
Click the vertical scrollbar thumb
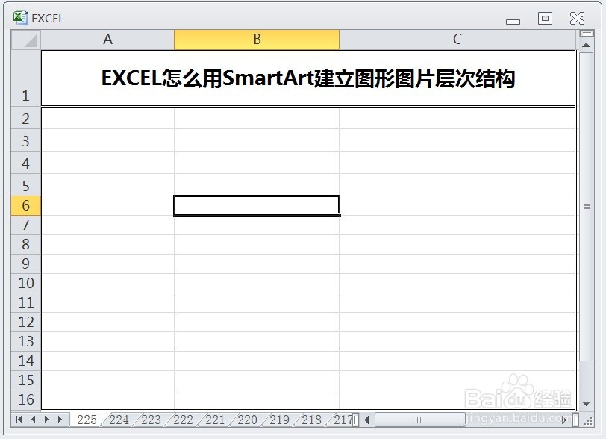click(587, 207)
